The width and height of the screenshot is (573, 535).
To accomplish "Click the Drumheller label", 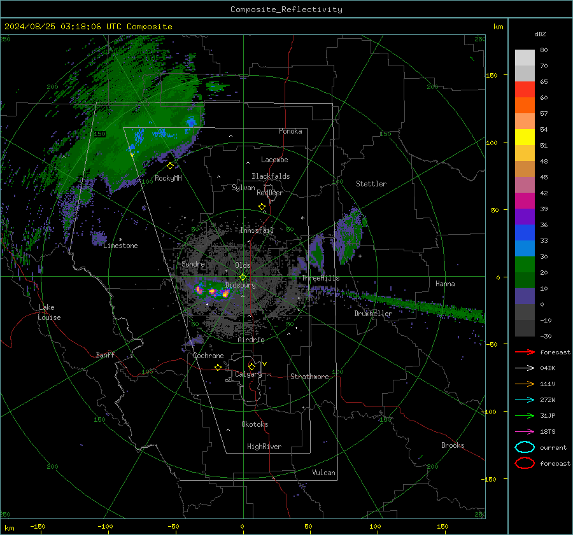I will pyautogui.click(x=373, y=314).
